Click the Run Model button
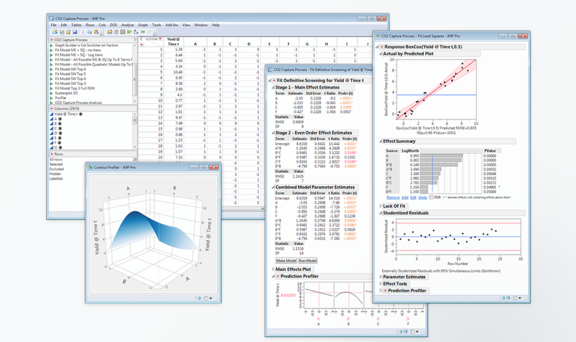This screenshot has height=342, width=576. tap(308, 260)
